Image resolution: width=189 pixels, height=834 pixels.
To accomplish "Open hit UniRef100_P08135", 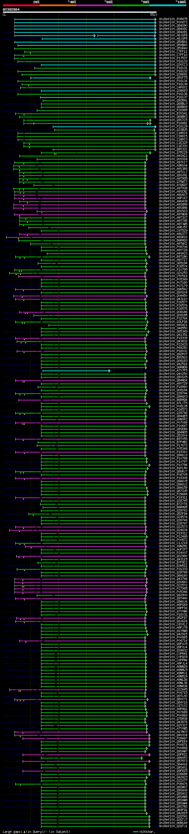I will pos(173,406).
